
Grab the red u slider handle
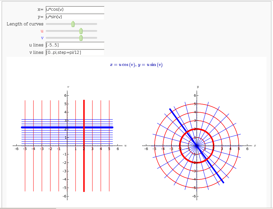tap(81, 31)
